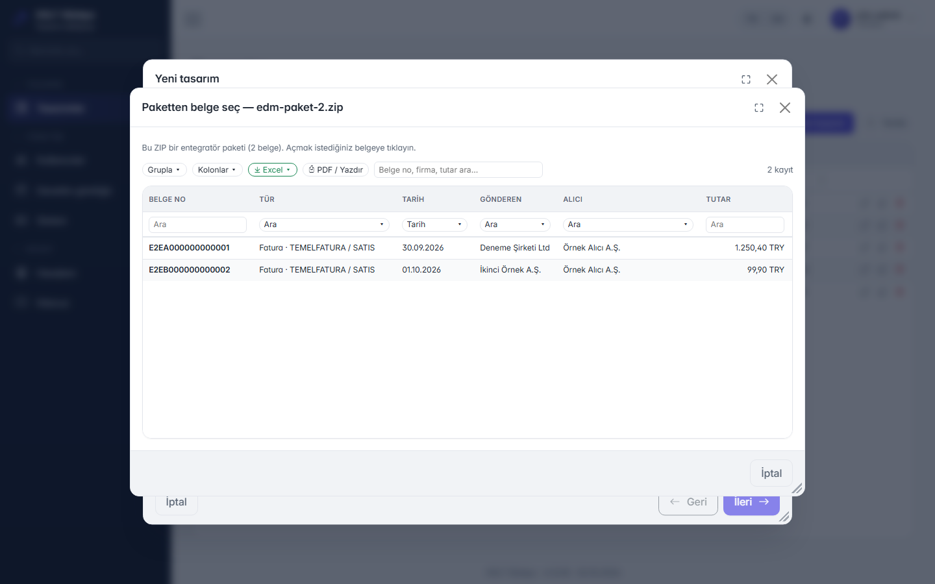Click the resize grip of the Yeni tasarım window

point(784,517)
